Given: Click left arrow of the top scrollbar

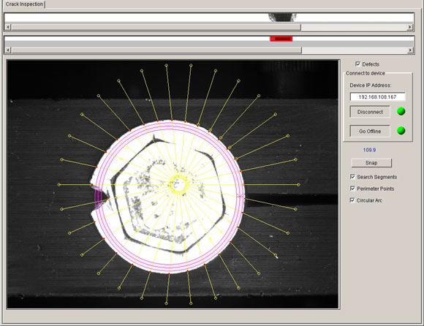Looking at the screenshot, I should tap(8, 27).
